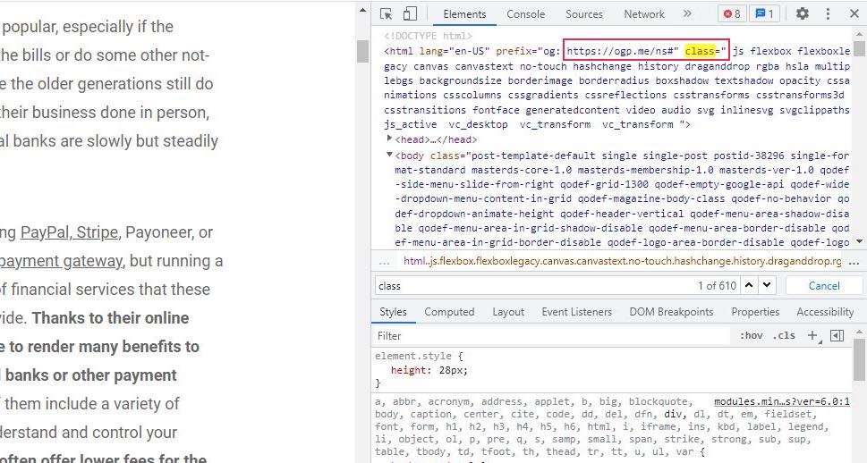Select the html breadcrumb path entry
The height and width of the screenshot is (463, 867).
click(x=622, y=261)
